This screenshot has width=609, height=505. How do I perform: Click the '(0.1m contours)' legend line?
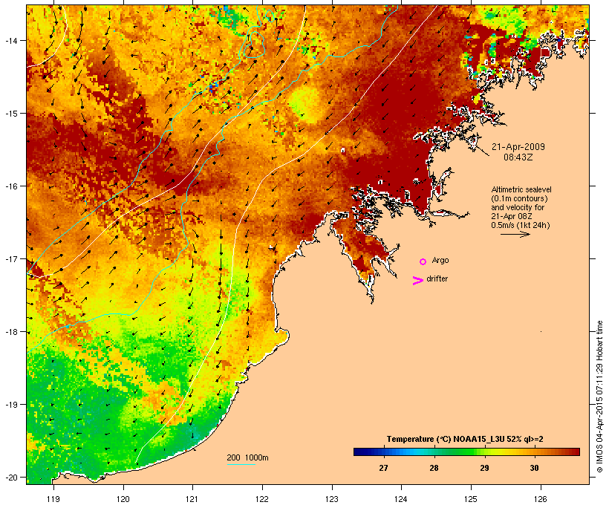519,198
